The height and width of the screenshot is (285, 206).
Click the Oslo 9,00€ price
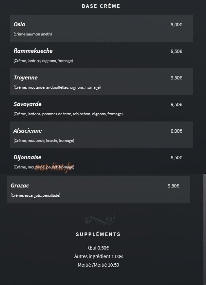[x=176, y=25]
